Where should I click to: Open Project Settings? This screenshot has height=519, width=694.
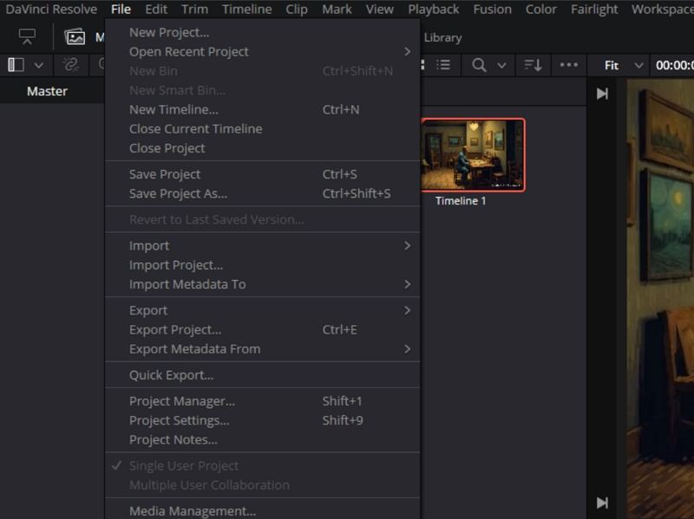tap(179, 420)
